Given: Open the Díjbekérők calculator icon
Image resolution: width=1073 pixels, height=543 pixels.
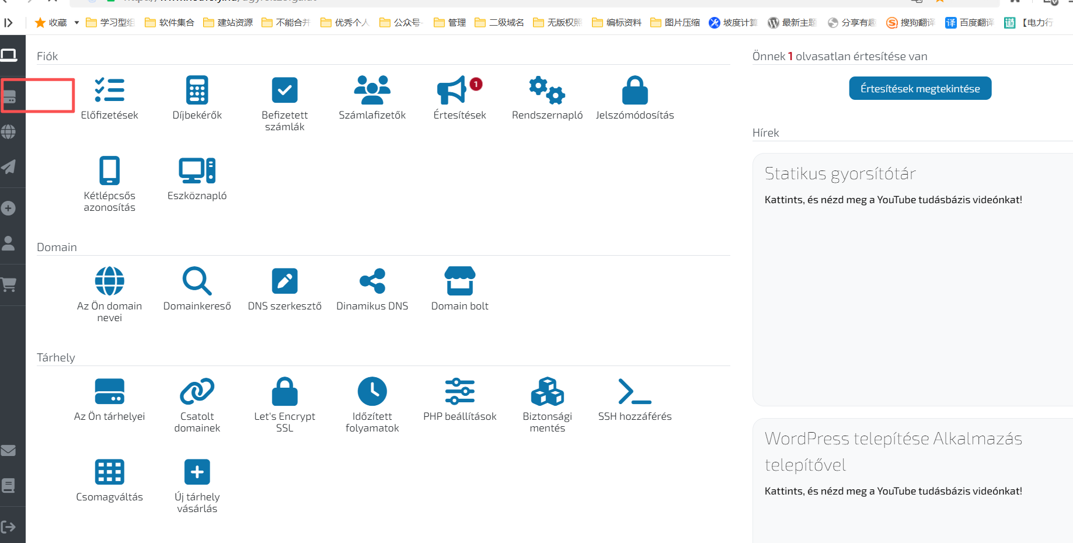Looking at the screenshot, I should tap(197, 90).
